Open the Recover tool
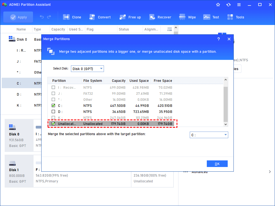275x206 pixels. coord(160,17)
